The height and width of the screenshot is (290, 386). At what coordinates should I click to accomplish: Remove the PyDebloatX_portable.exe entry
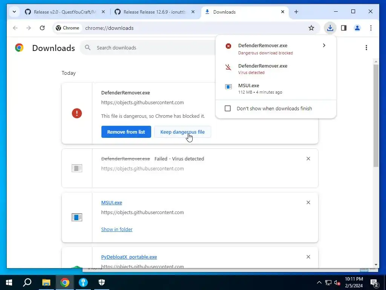(308, 257)
